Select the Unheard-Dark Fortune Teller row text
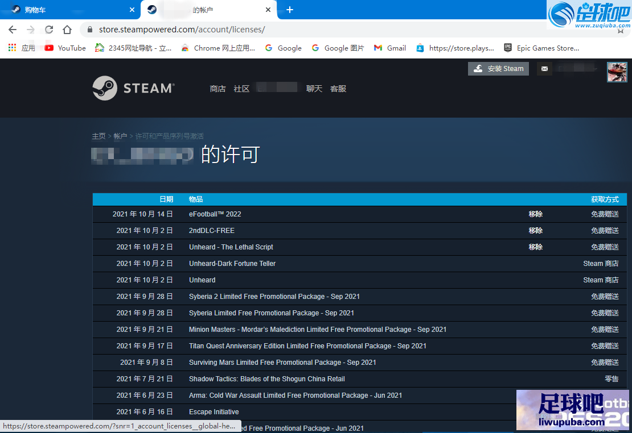 [232, 264]
